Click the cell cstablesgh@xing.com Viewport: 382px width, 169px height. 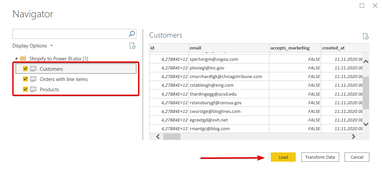click(x=229, y=85)
